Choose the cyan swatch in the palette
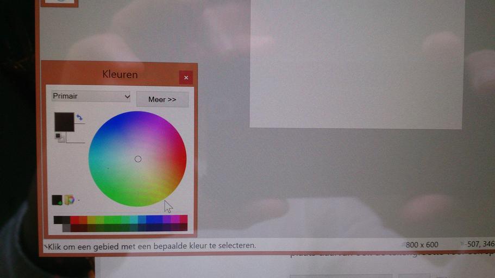The height and width of the screenshot is (278, 495). 133,219
